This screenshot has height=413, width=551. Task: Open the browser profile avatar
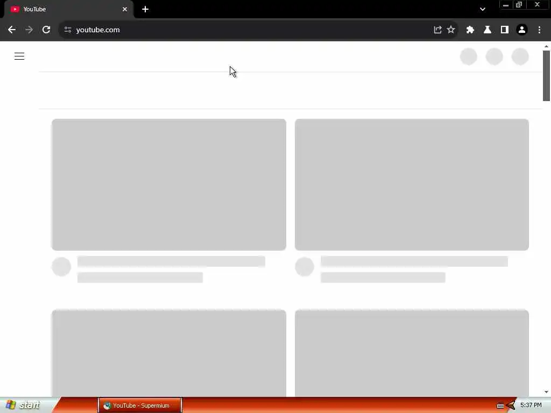tap(522, 30)
